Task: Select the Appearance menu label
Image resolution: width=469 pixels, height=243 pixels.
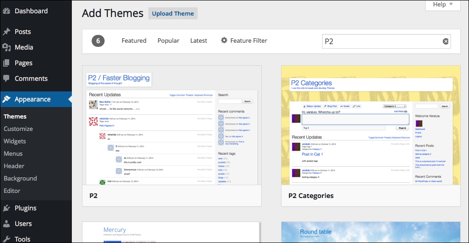Action: point(33,99)
